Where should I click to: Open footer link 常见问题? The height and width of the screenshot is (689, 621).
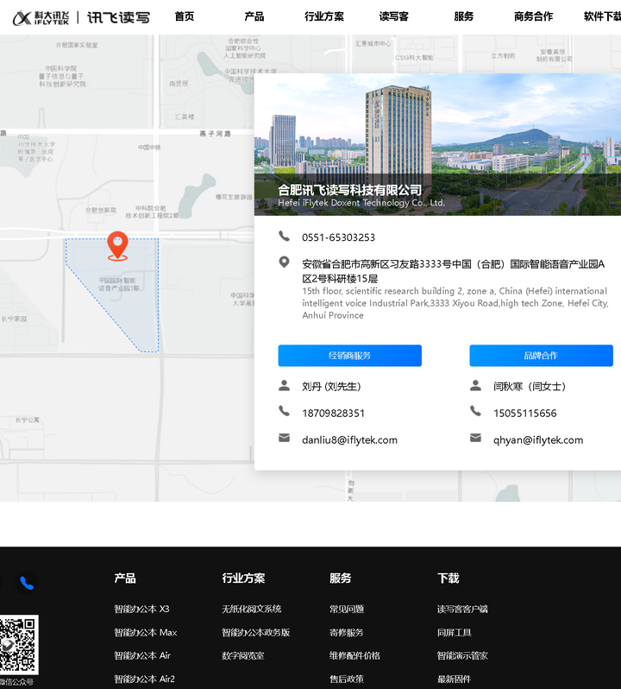pos(347,609)
